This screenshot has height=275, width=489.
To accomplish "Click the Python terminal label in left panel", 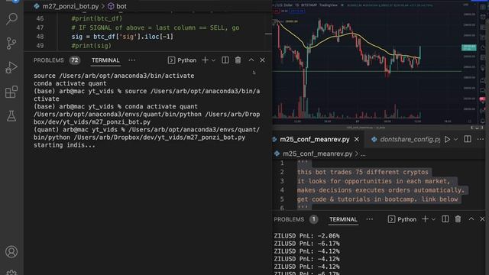I will click(183, 60).
